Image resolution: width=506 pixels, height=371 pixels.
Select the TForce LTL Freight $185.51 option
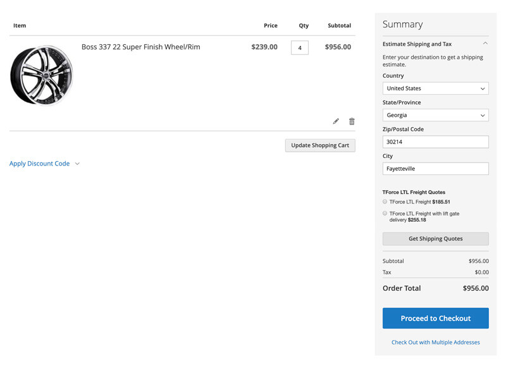[385, 201]
